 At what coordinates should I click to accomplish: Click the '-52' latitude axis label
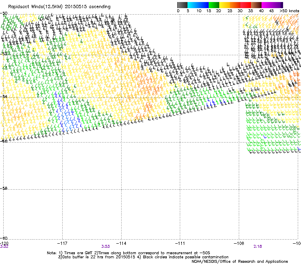[x=4, y=54]
